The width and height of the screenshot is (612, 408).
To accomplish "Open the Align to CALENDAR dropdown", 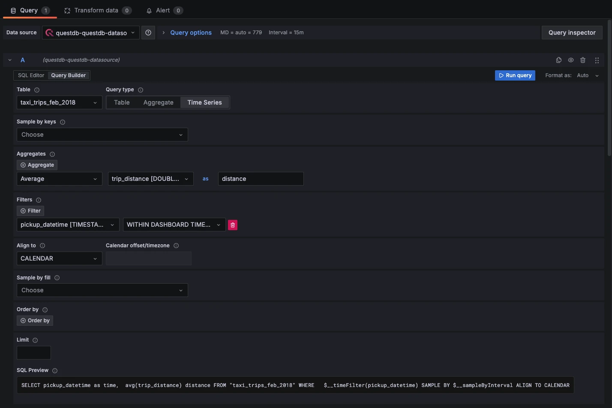I will point(60,258).
